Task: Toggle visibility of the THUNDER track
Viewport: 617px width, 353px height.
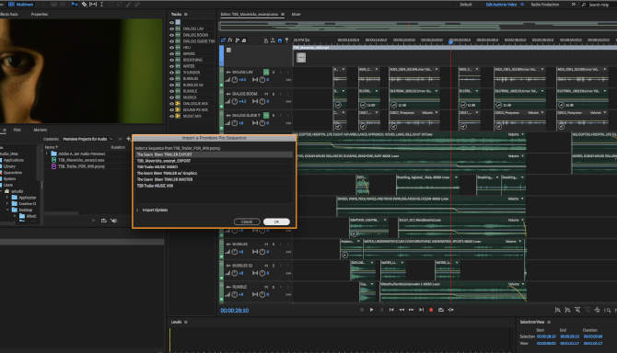Action: 171,73
